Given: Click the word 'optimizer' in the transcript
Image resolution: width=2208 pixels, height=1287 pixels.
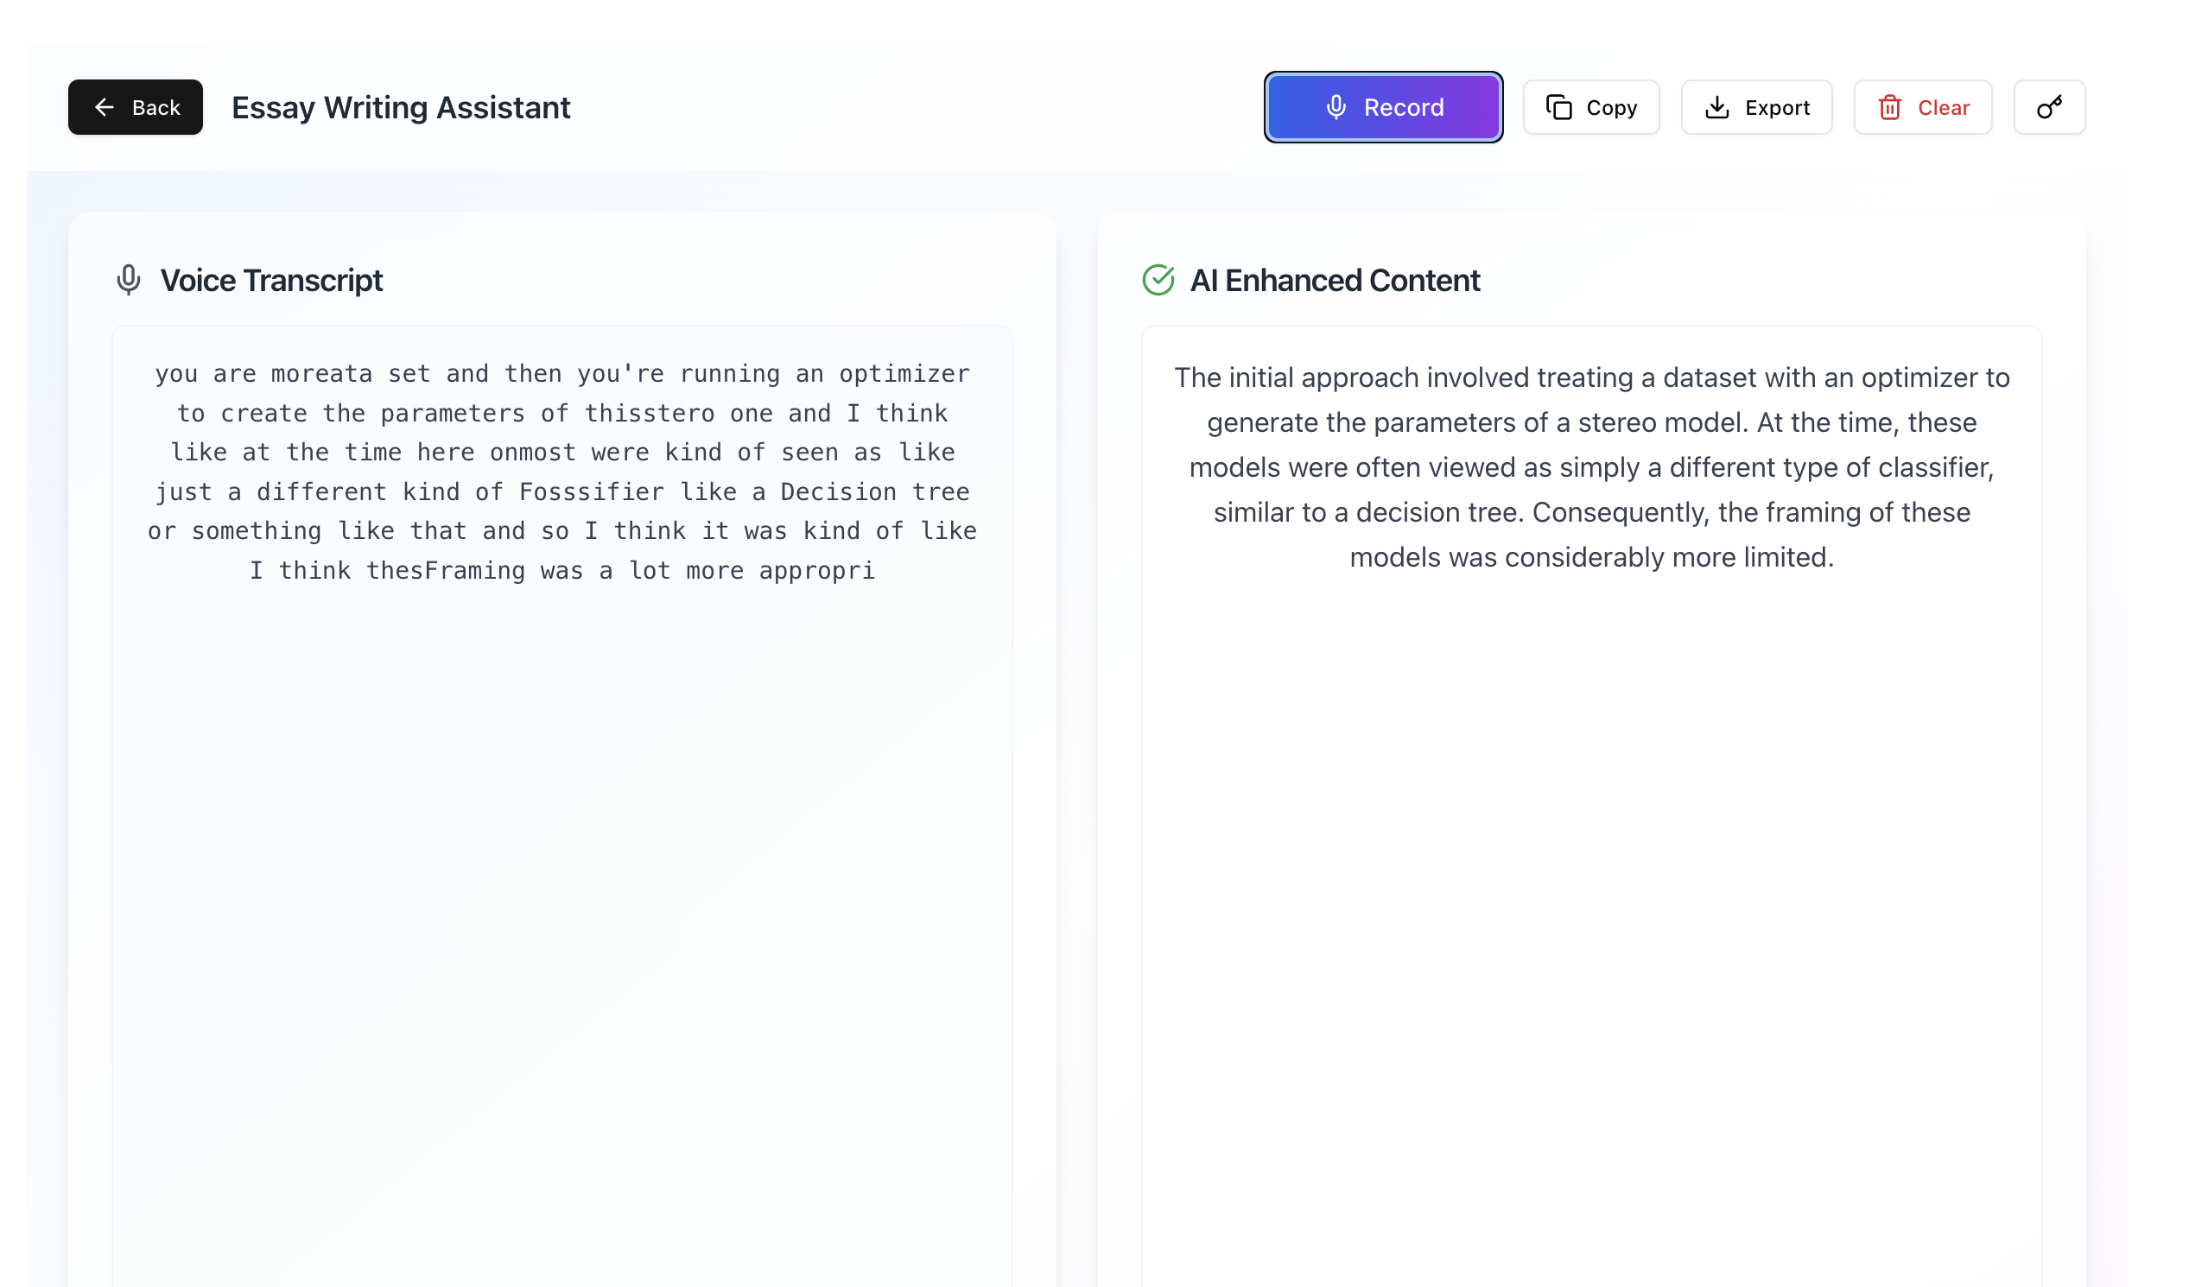Looking at the screenshot, I should pos(904,374).
